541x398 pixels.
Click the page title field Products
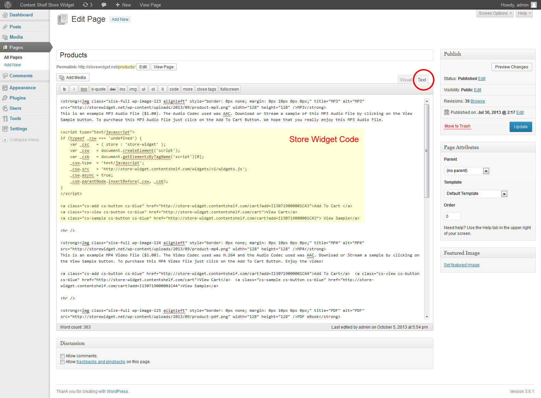(x=245, y=55)
